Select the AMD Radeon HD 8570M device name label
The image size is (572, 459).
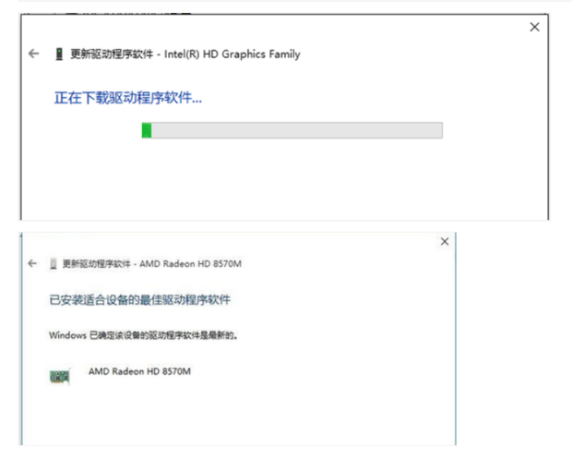click(x=139, y=371)
